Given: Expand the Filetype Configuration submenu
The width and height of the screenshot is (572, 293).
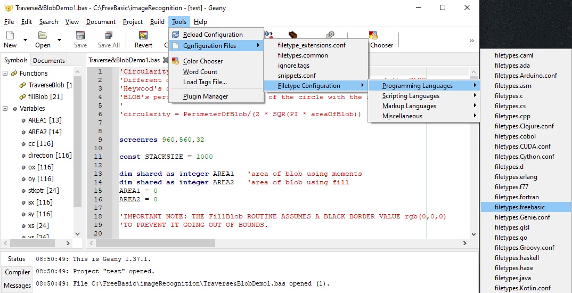Looking at the screenshot, I should point(316,86).
